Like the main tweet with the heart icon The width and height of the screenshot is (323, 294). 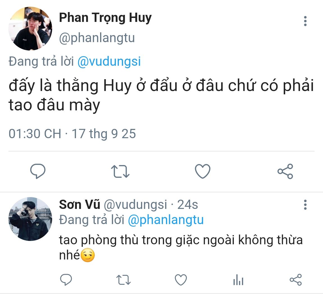[x=202, y=171]
